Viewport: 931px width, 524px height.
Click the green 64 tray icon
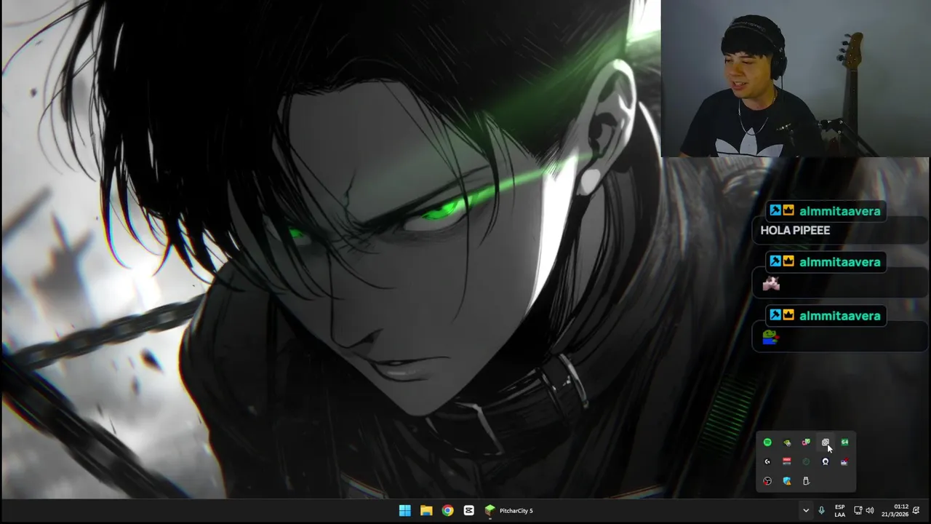coord(844,442)
